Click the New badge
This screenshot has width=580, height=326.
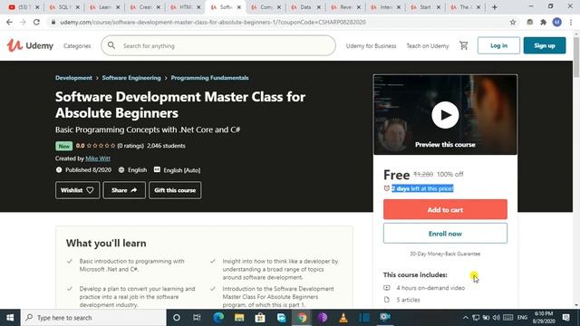click(x=64, y=146)
